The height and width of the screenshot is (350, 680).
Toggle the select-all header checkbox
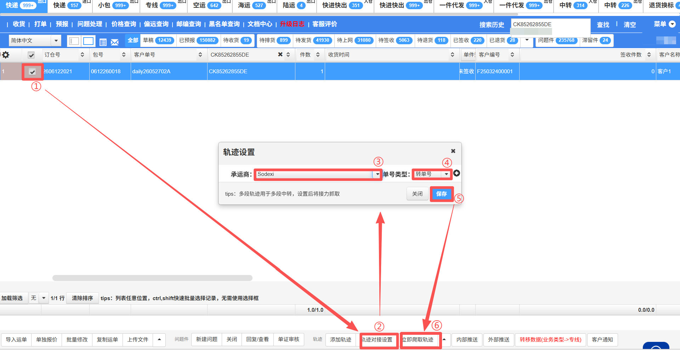[x=31, y=55]
